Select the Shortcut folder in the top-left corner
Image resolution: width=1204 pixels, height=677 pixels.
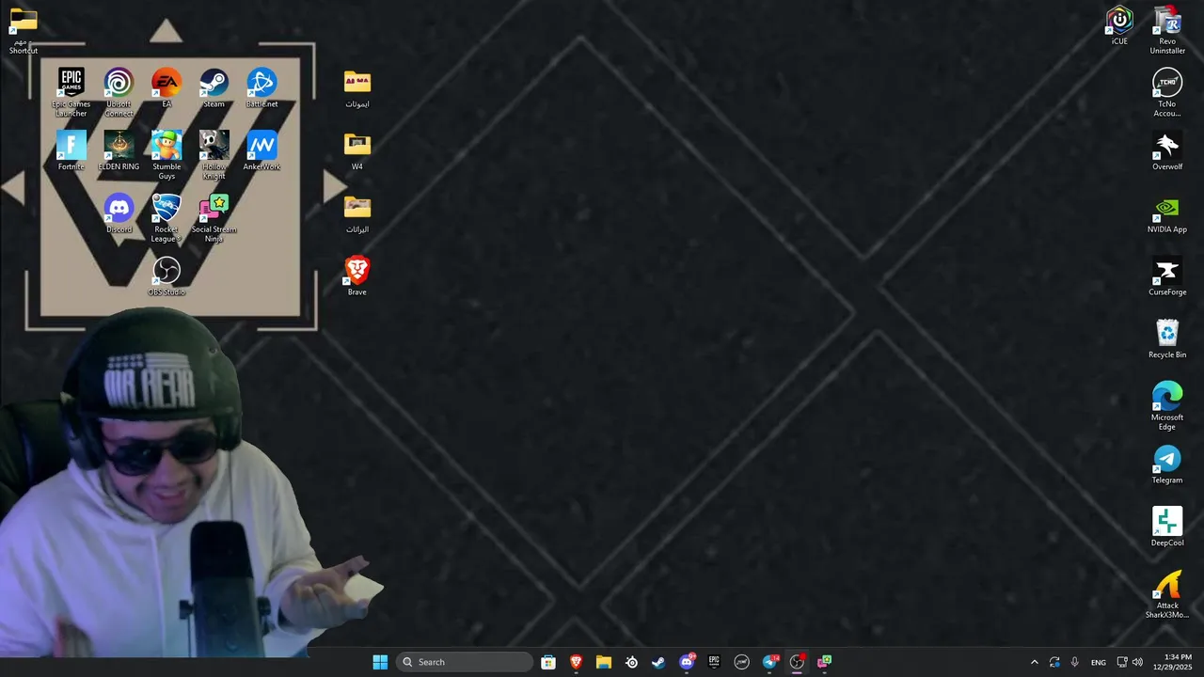click(24, 30)
